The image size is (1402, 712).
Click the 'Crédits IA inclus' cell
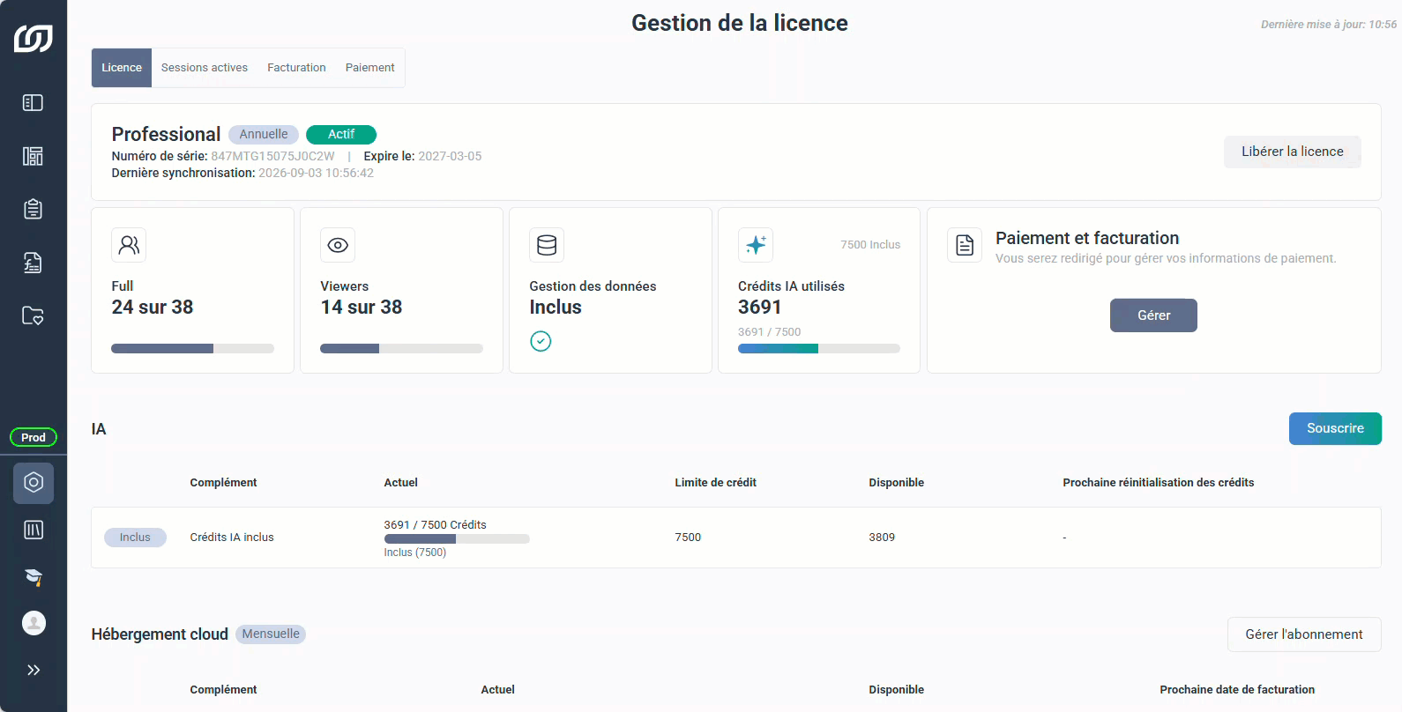click(232, 538)
